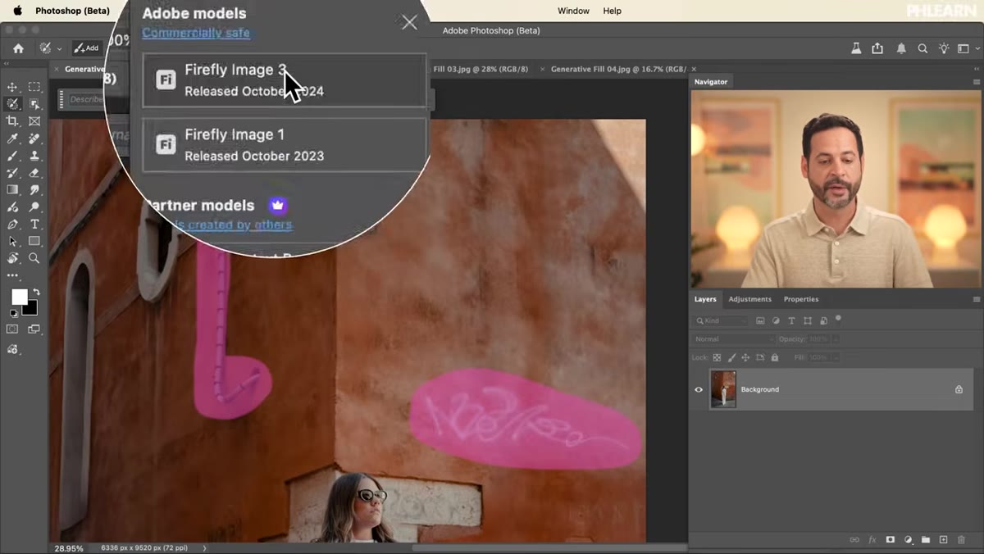Select the Eraser tool

click(34, 173)
